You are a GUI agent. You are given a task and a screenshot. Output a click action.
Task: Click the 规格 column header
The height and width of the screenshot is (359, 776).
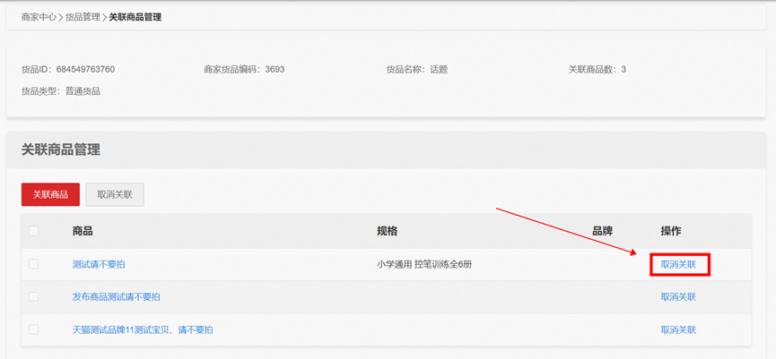pyautogui.click(x=387, y=231)
